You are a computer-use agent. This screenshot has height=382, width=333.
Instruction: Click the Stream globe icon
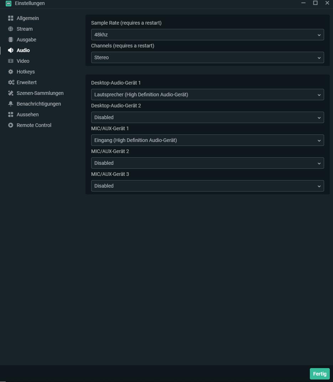tap(11, 29)
